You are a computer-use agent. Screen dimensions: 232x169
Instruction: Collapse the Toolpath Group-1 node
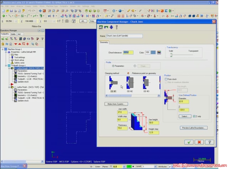pos(6,66)
